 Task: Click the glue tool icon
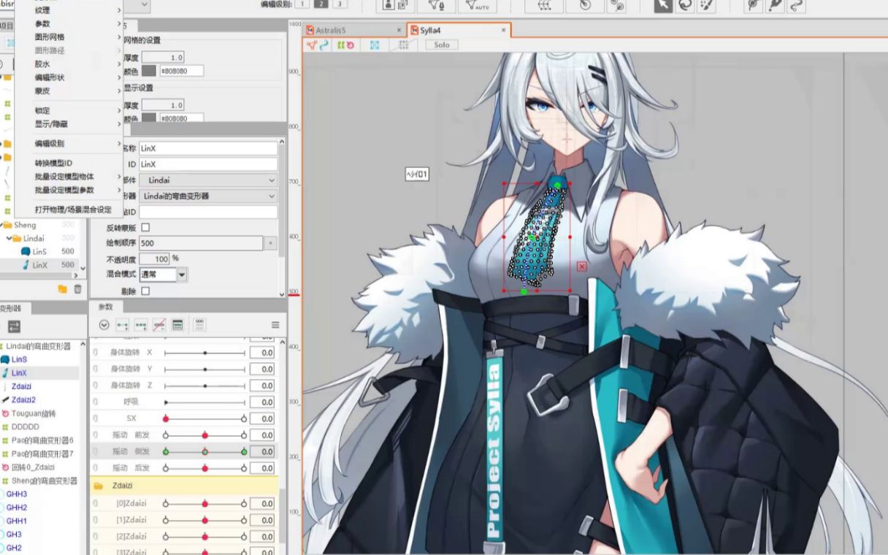click(617, 5)
